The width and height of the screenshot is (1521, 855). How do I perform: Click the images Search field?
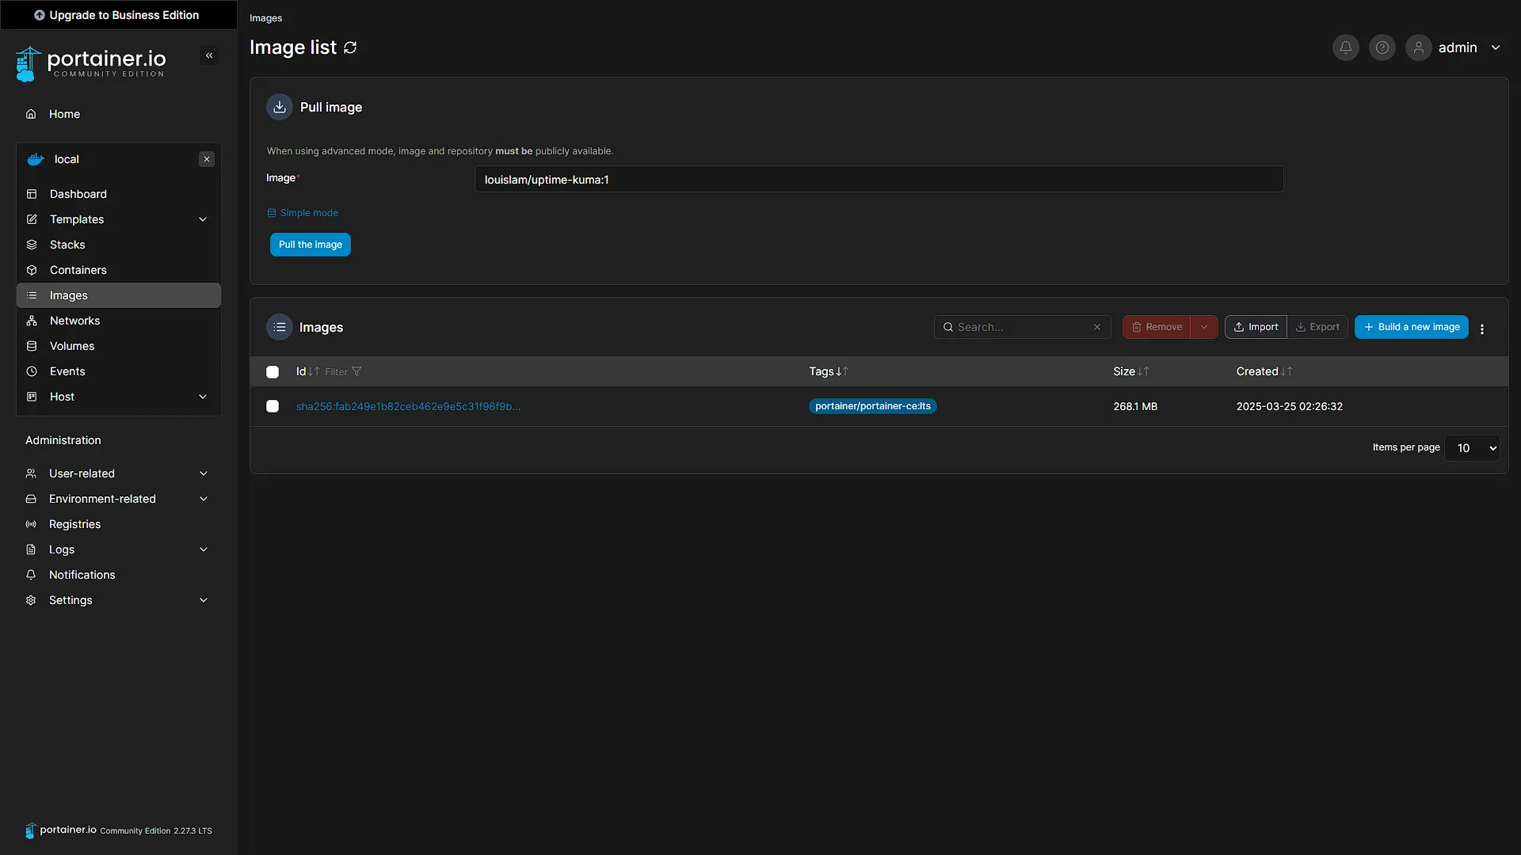click(x=1022, y=327)
